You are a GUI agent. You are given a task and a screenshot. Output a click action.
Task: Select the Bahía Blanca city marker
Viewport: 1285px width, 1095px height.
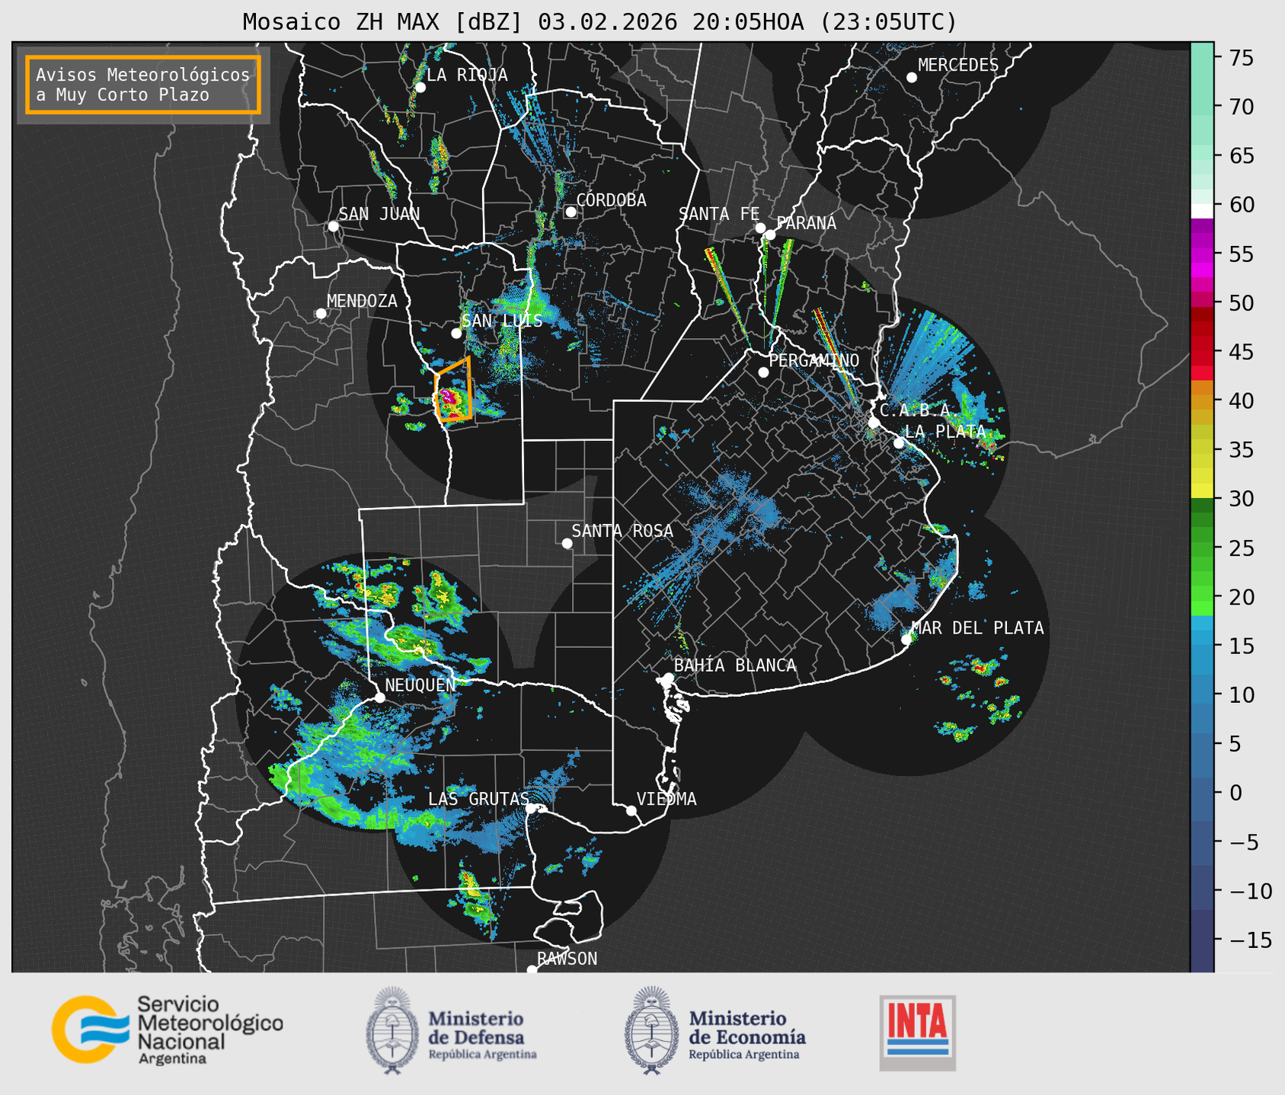[668, 678]
